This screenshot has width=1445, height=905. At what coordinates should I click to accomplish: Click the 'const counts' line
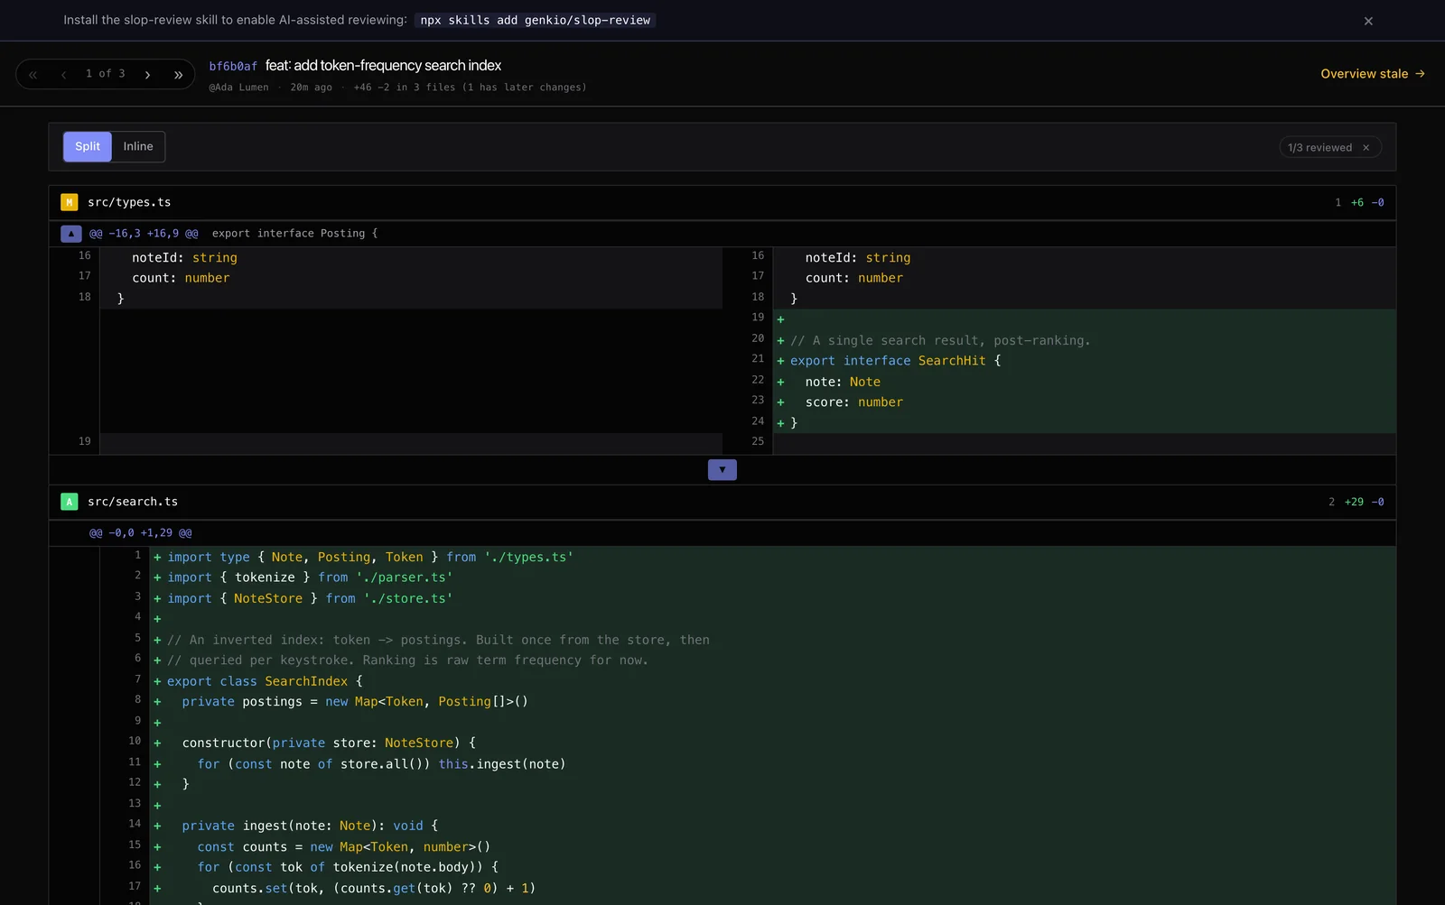[773, 846]
